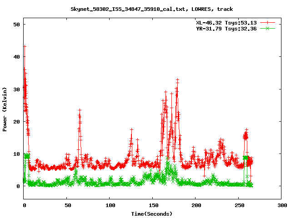The height and width of the screenshot is (218, 291).
Task: Click the Time(Seconds) x-axis label
Action: click(x=151, y=214)
